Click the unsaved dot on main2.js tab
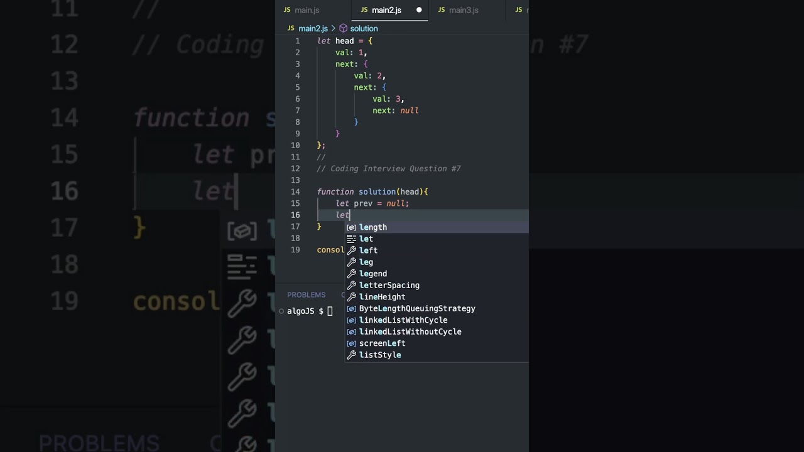This screenshot has height=452, width=804. tap(419, 10)
